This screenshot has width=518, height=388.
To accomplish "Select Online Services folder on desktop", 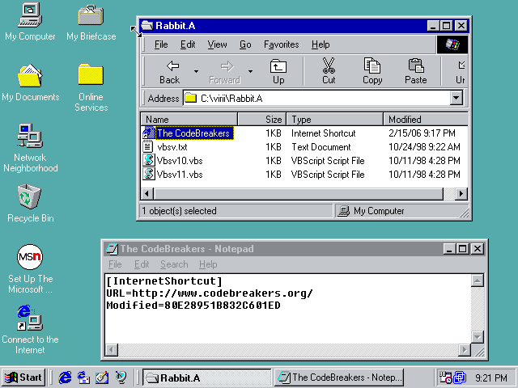I will (x=91, y=87).
